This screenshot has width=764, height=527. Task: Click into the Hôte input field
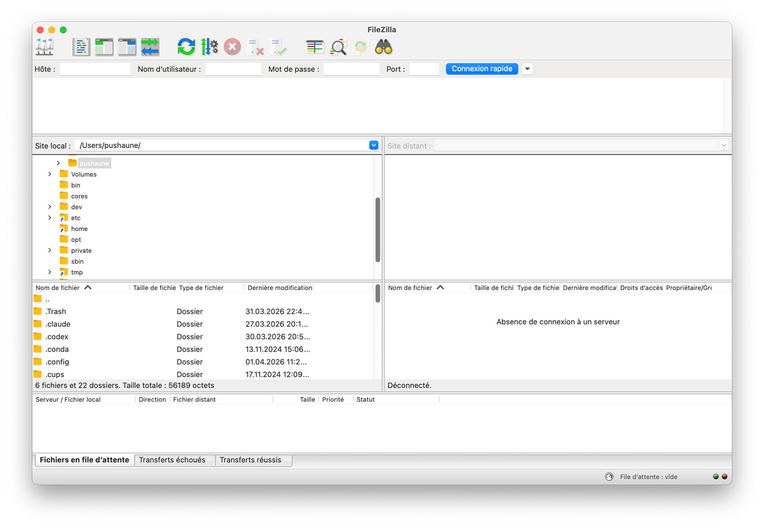95,69
